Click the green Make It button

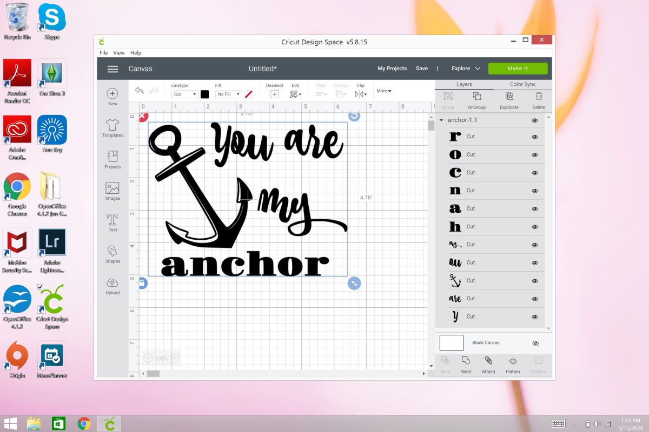[x=518, y=69]
